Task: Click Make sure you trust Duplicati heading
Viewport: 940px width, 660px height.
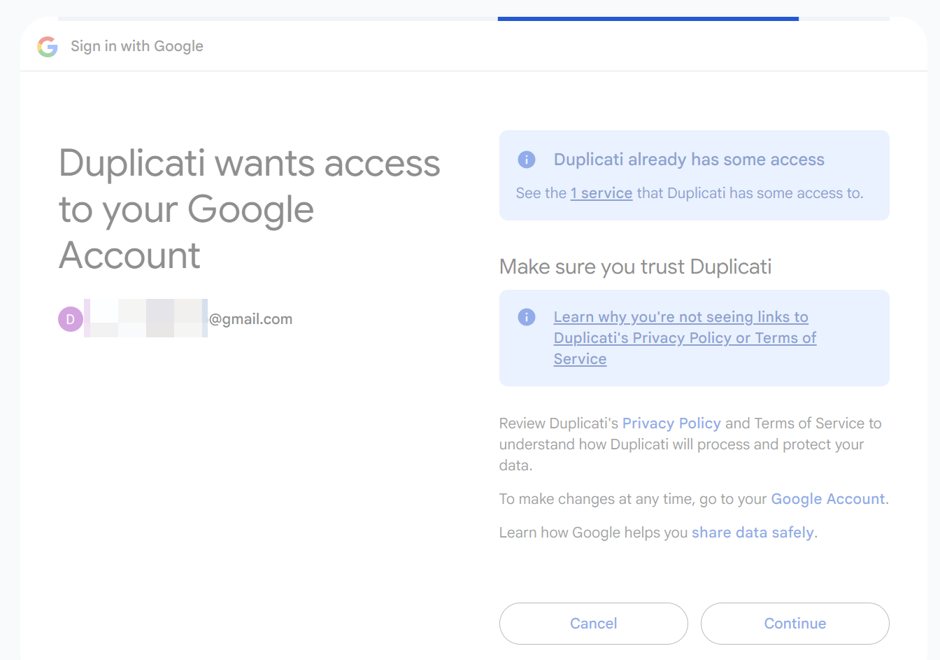Action: 635,267
